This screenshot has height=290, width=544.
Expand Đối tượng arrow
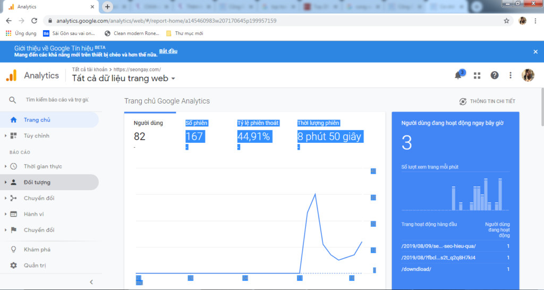click(x=5, y=182)
